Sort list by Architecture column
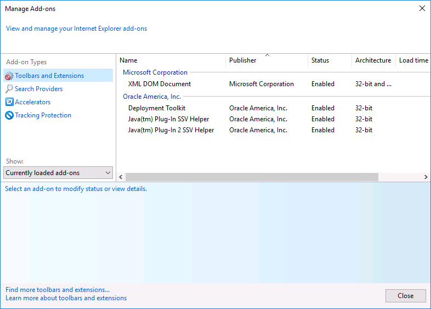The width and height of the screenshot is (431, 309). (373, 60)
